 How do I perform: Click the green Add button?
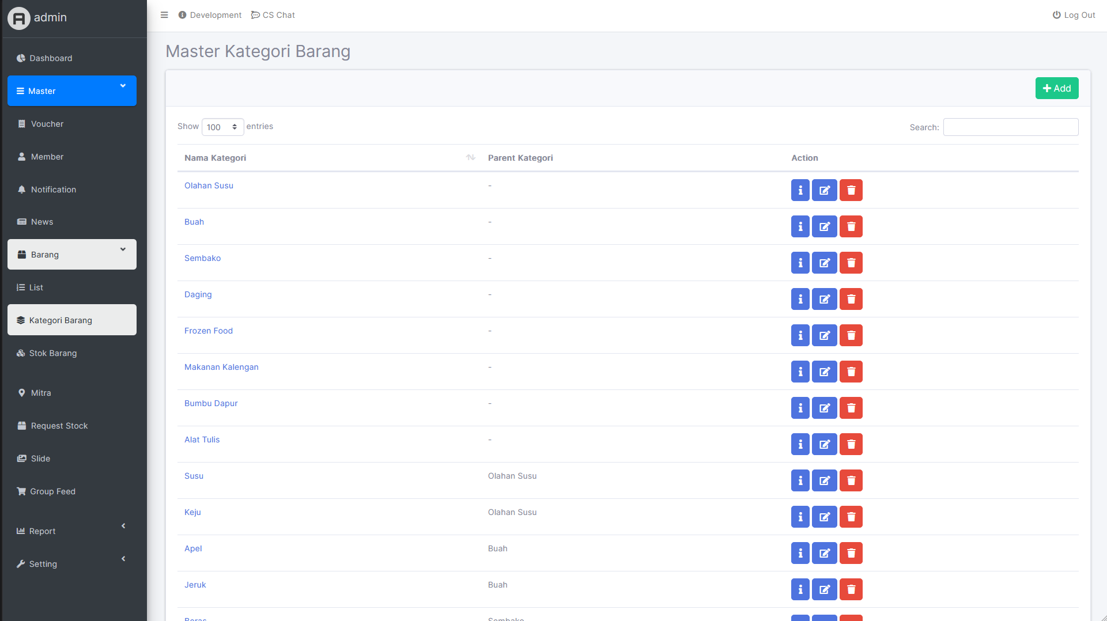[x=1056, y=88]
